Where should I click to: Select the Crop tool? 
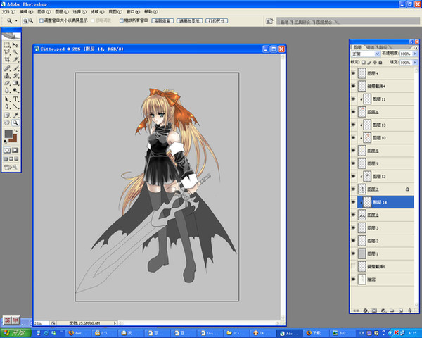point(7,59)
